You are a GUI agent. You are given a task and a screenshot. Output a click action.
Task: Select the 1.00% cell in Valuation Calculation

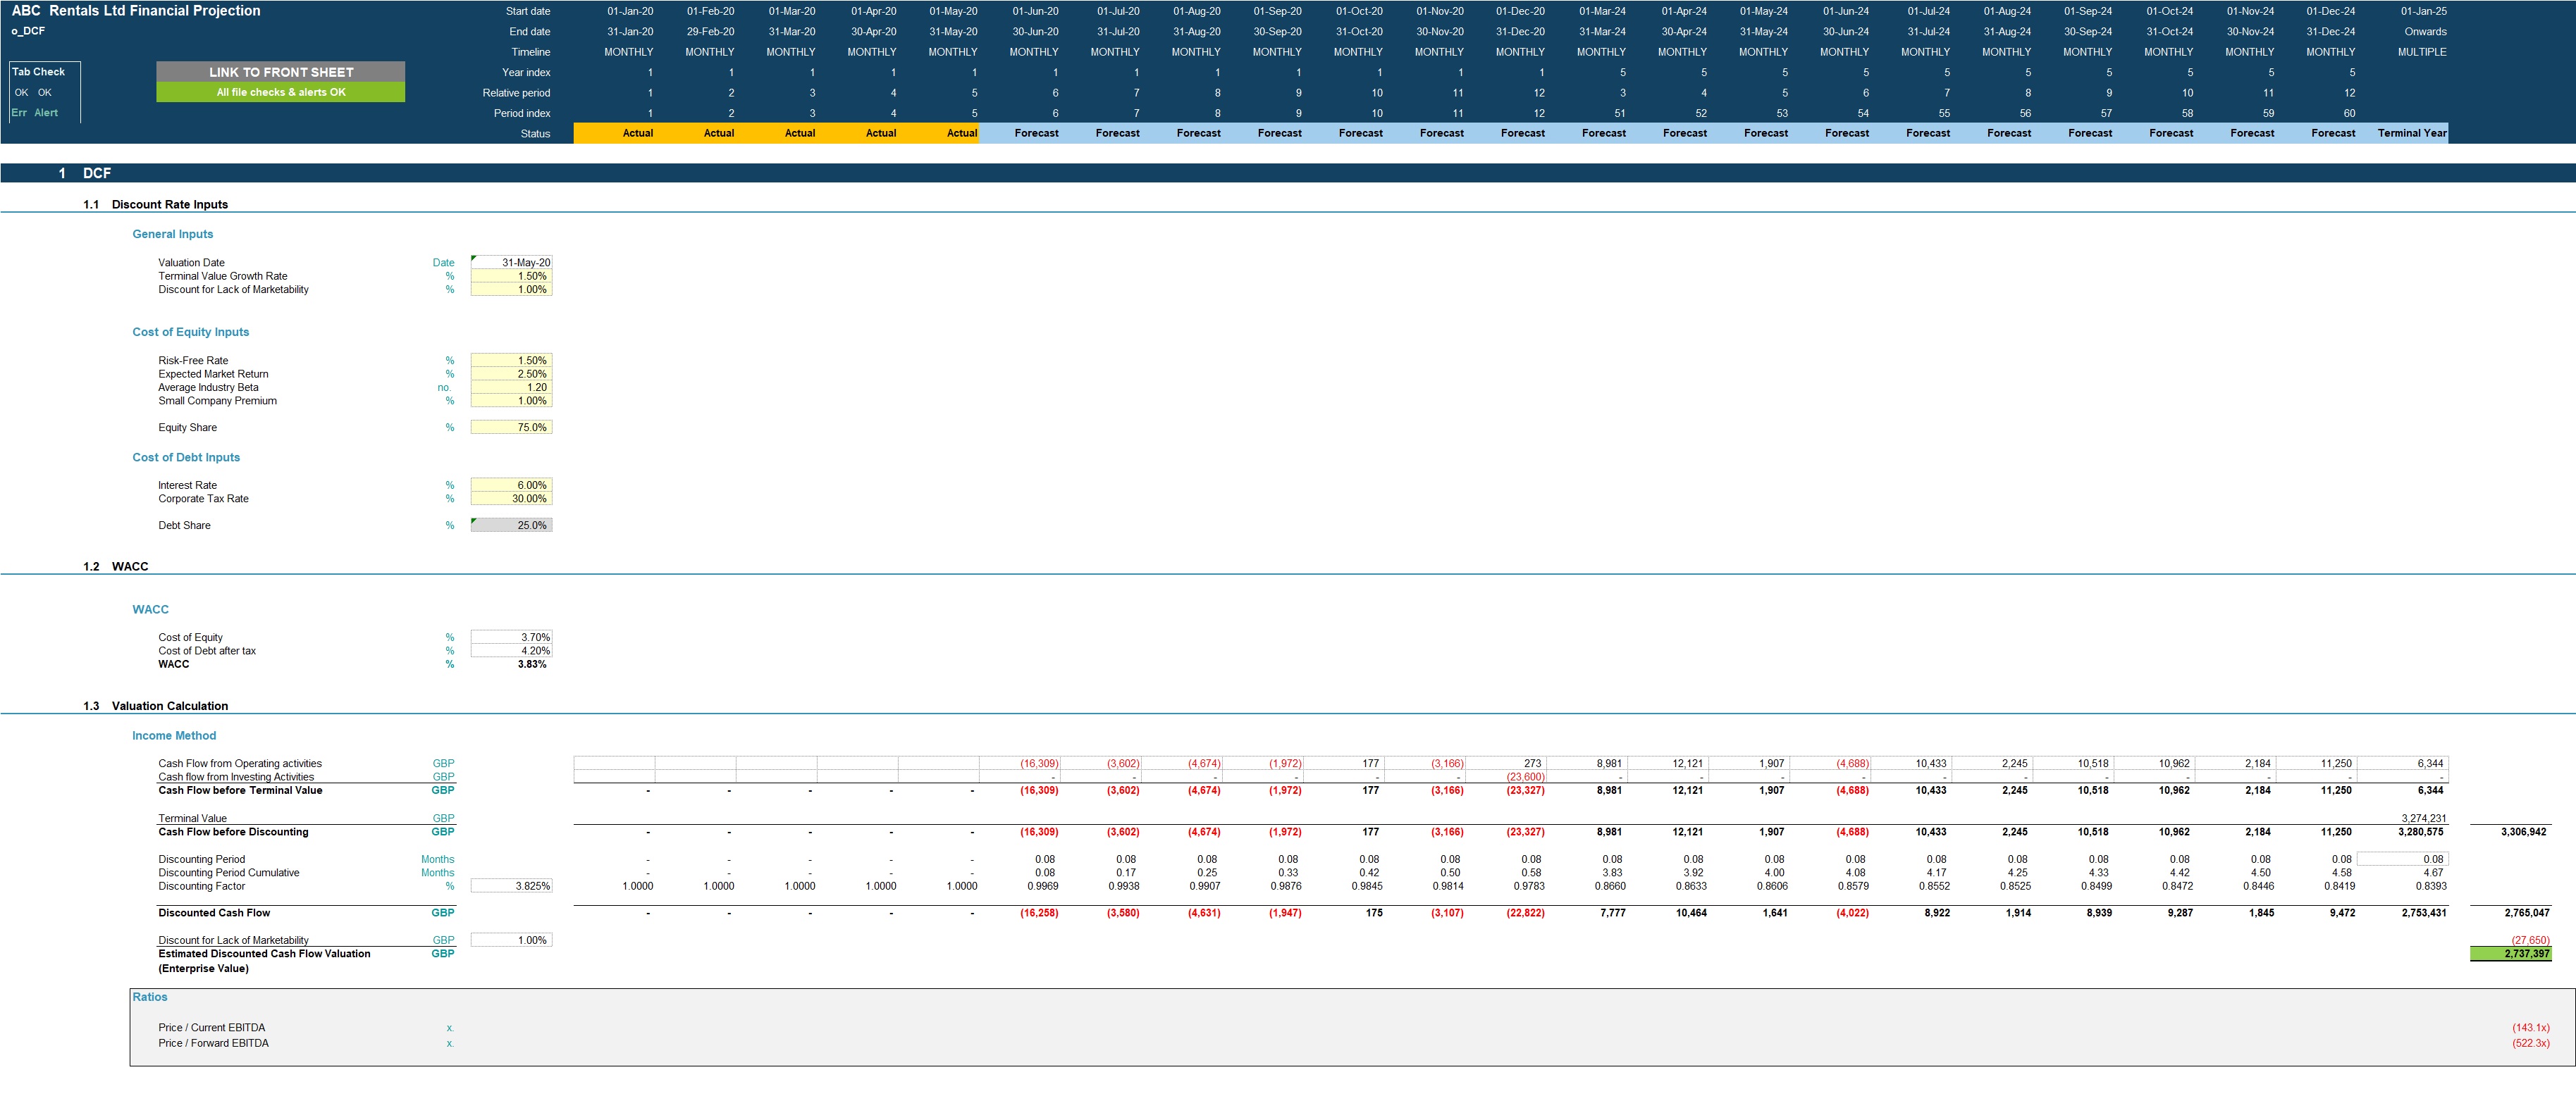(511, 940)
